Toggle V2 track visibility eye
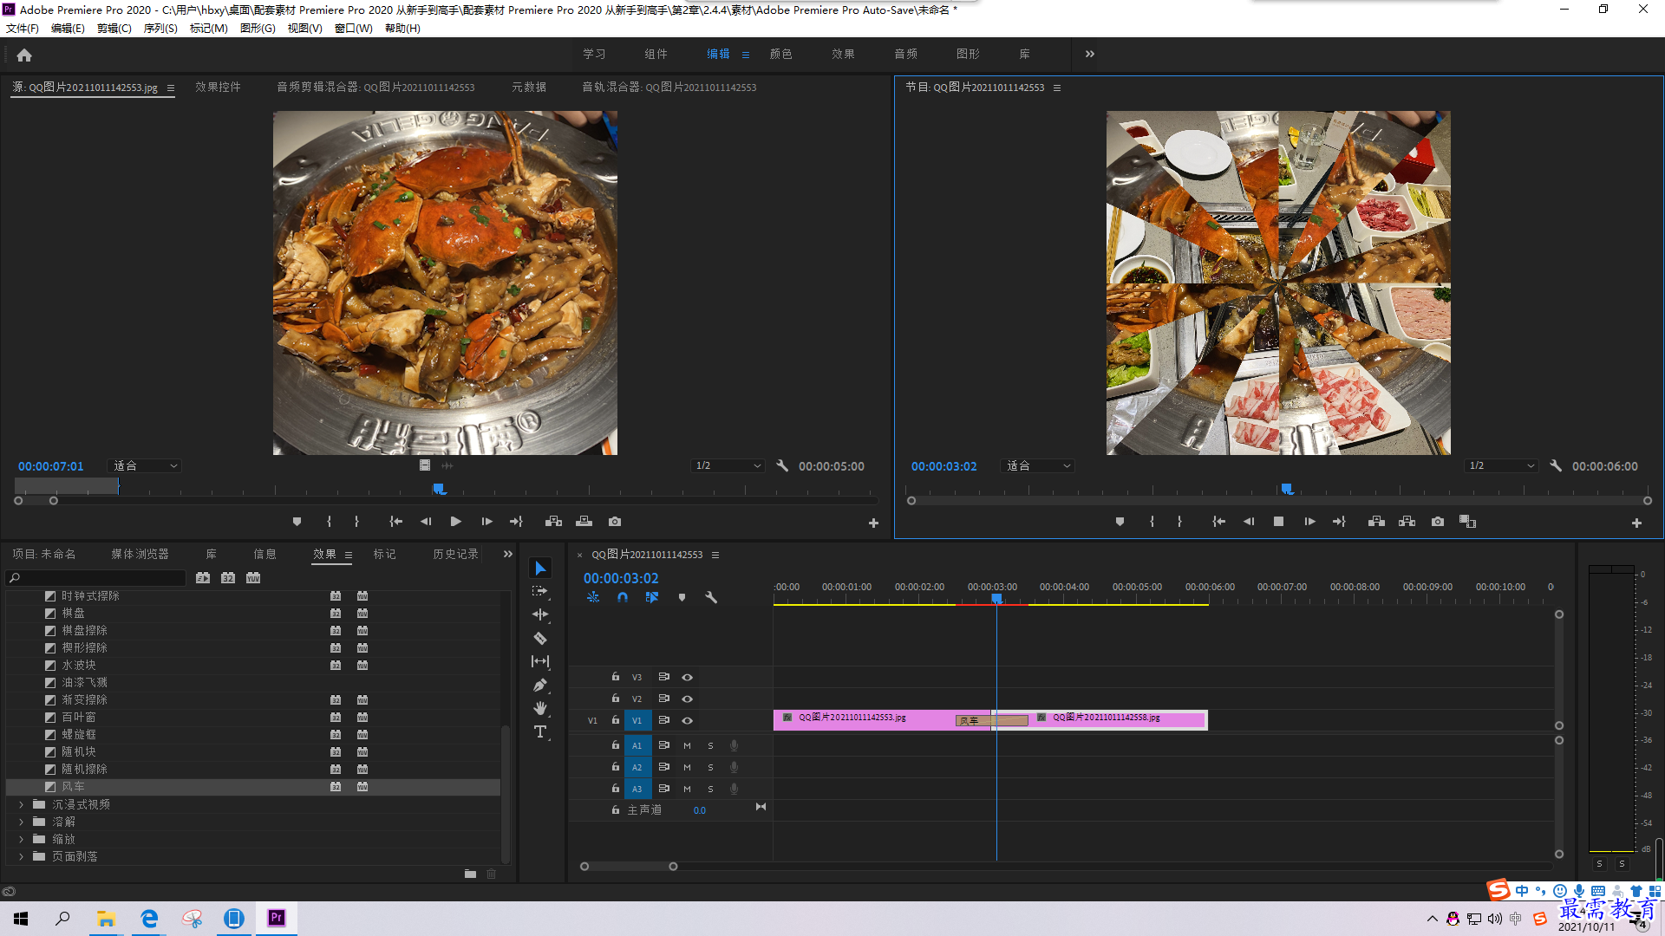This screenshot has height=936, width=1665. 687,699
